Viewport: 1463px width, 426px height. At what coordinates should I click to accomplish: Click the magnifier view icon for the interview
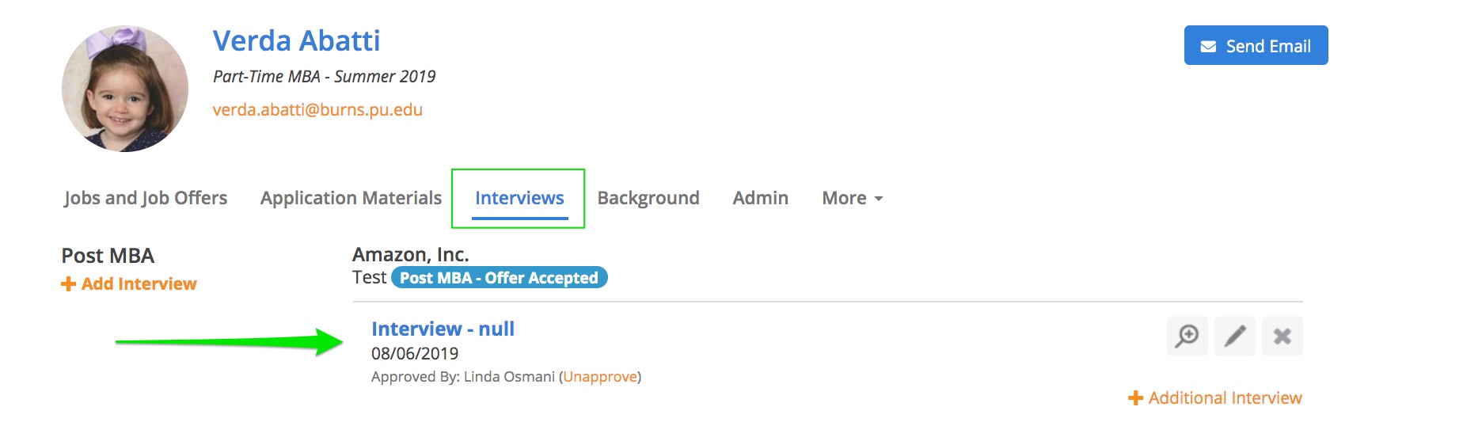pyautogui.click(x=1187, y=336)
